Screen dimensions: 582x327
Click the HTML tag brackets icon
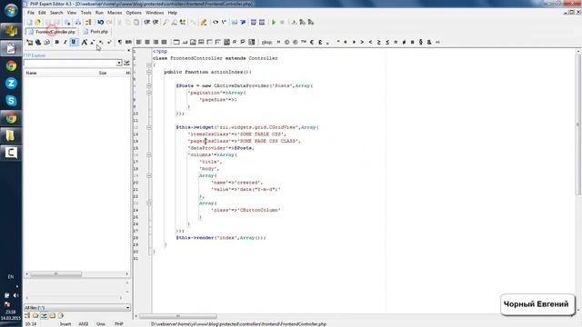(216, 22)
